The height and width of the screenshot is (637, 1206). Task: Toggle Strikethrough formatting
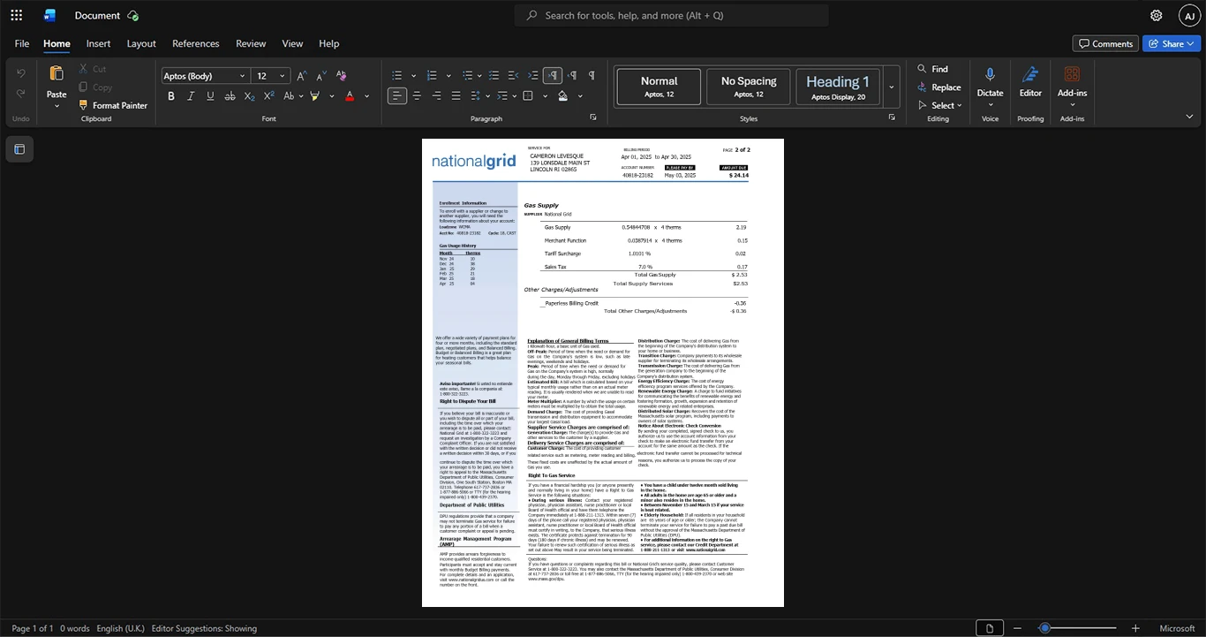pyautogui.click(x=230, y=96)
